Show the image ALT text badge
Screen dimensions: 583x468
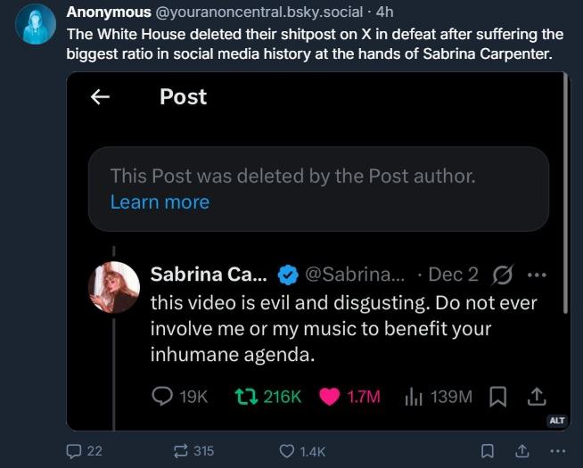pyautogui.click(x=556, y=420)
